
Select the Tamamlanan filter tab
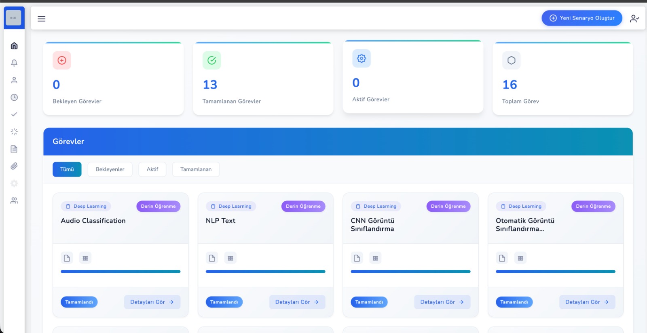(196, 169)
